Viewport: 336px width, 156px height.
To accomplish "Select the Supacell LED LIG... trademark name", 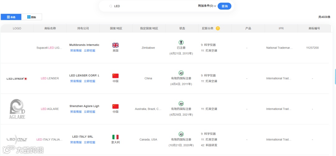I will click(x=49, y=48).
